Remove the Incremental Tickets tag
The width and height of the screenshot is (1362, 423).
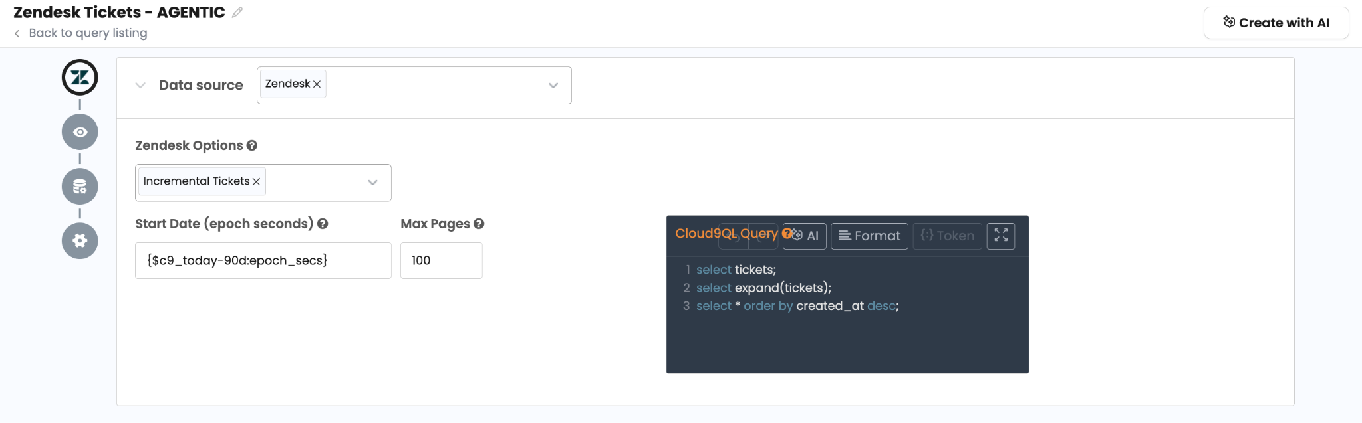coord(256,181)
